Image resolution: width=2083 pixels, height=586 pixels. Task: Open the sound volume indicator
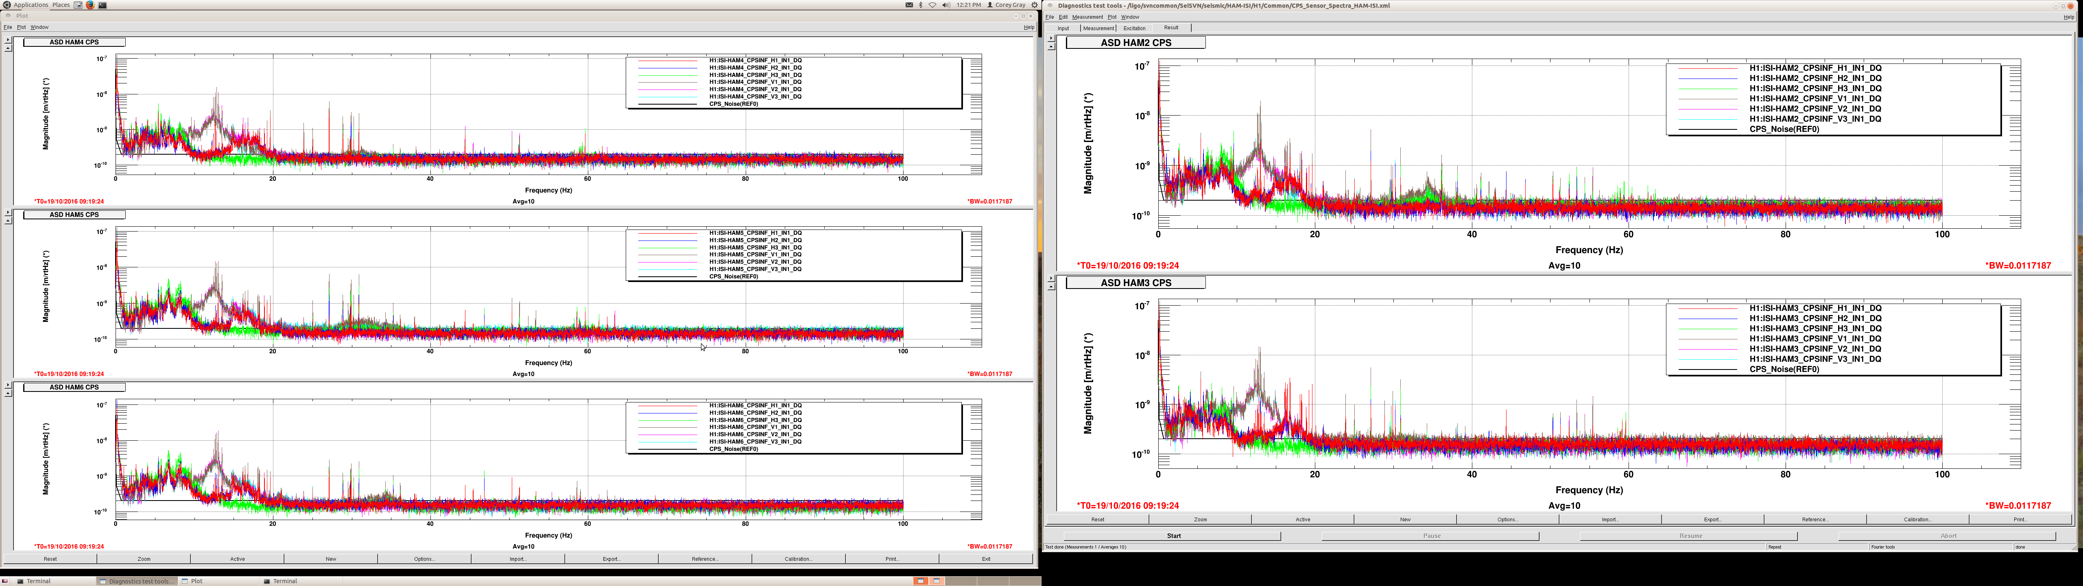pyautogui.click(x=946, y=5)
